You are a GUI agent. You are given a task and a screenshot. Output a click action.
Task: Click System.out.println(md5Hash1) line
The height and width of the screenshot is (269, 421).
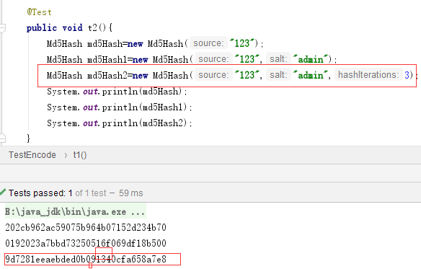click(x=120, y=107)
